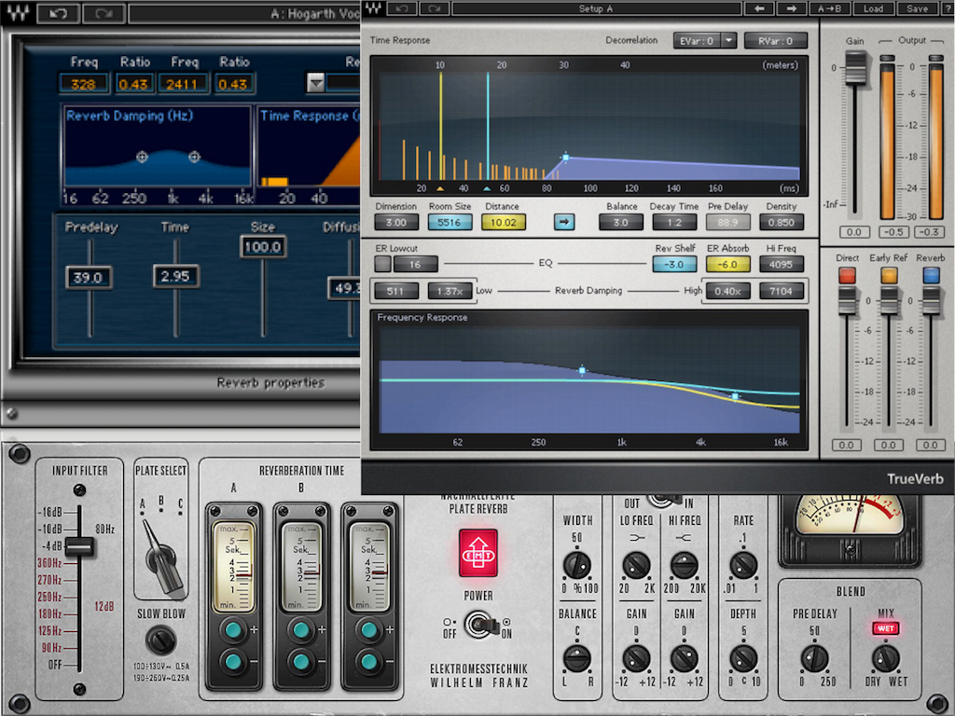Click the red EMT power lamp
Image resolution: width=955 pixels, height=716 pixels.
click(x=478, y=553)
